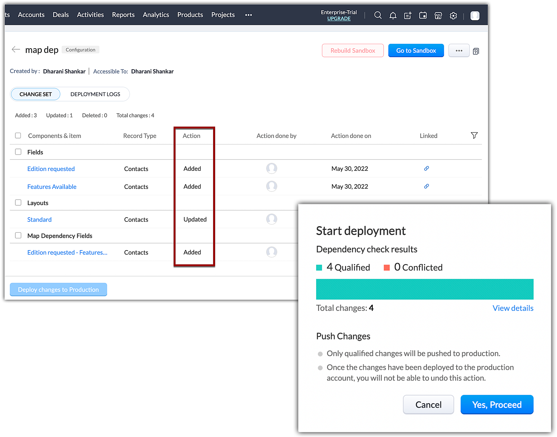Click the View details link
The height and width of the screenshot is (437, 557).
(x=513, y=308)
